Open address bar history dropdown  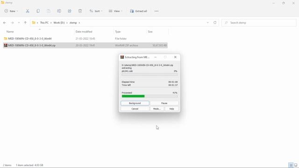pyautogui.click(x=207, y=23)
